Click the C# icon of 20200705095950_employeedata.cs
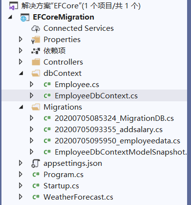This screenshot has width=191, height=205. tap(47, 141)
